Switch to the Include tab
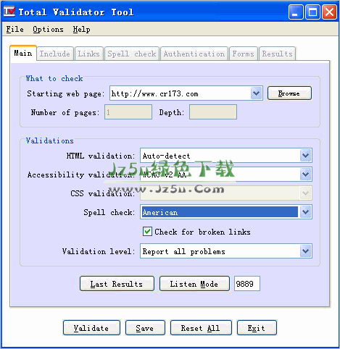The height and width of the screenshot is (349, 340). (55, 54)
